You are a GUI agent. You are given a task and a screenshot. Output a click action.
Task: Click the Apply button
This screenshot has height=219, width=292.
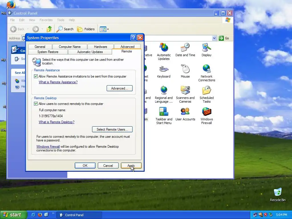tap(131, 166)
